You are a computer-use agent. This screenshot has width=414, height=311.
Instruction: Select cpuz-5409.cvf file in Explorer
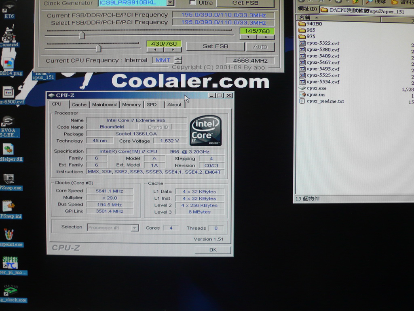click(x=319, y=56)
